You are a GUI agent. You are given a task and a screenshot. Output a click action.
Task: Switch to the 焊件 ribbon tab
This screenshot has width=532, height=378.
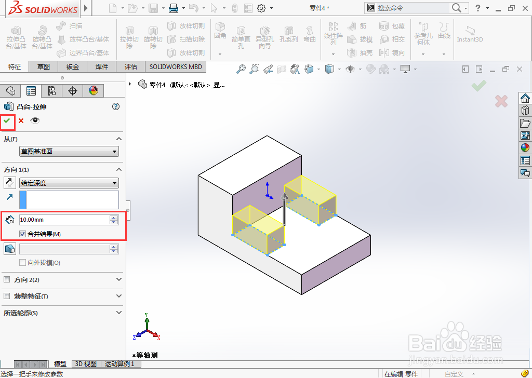pyautogui.click(x=102, y=67)
